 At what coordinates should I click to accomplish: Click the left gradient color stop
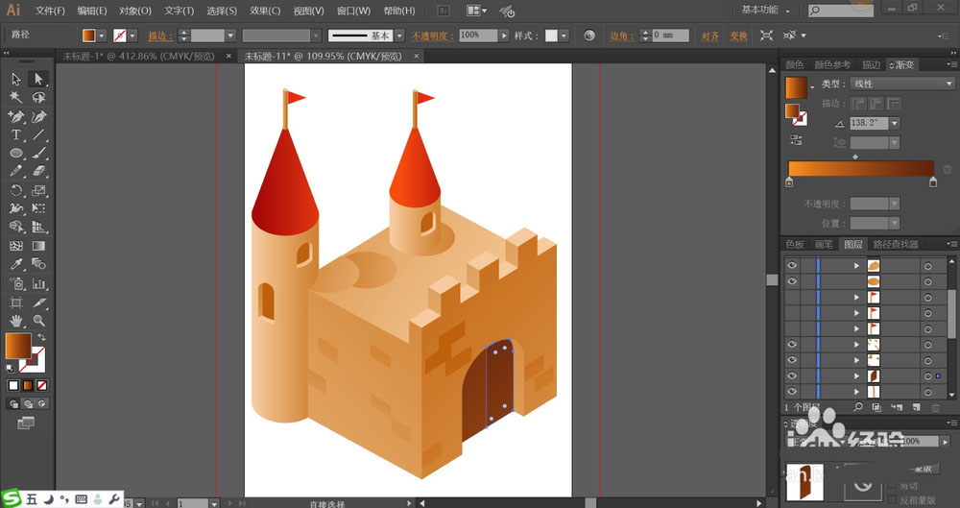(x=789, y=181)
